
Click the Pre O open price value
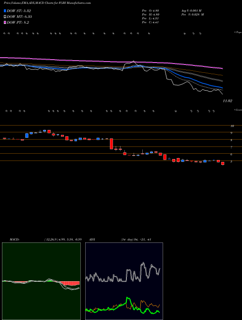click(151, 10)
